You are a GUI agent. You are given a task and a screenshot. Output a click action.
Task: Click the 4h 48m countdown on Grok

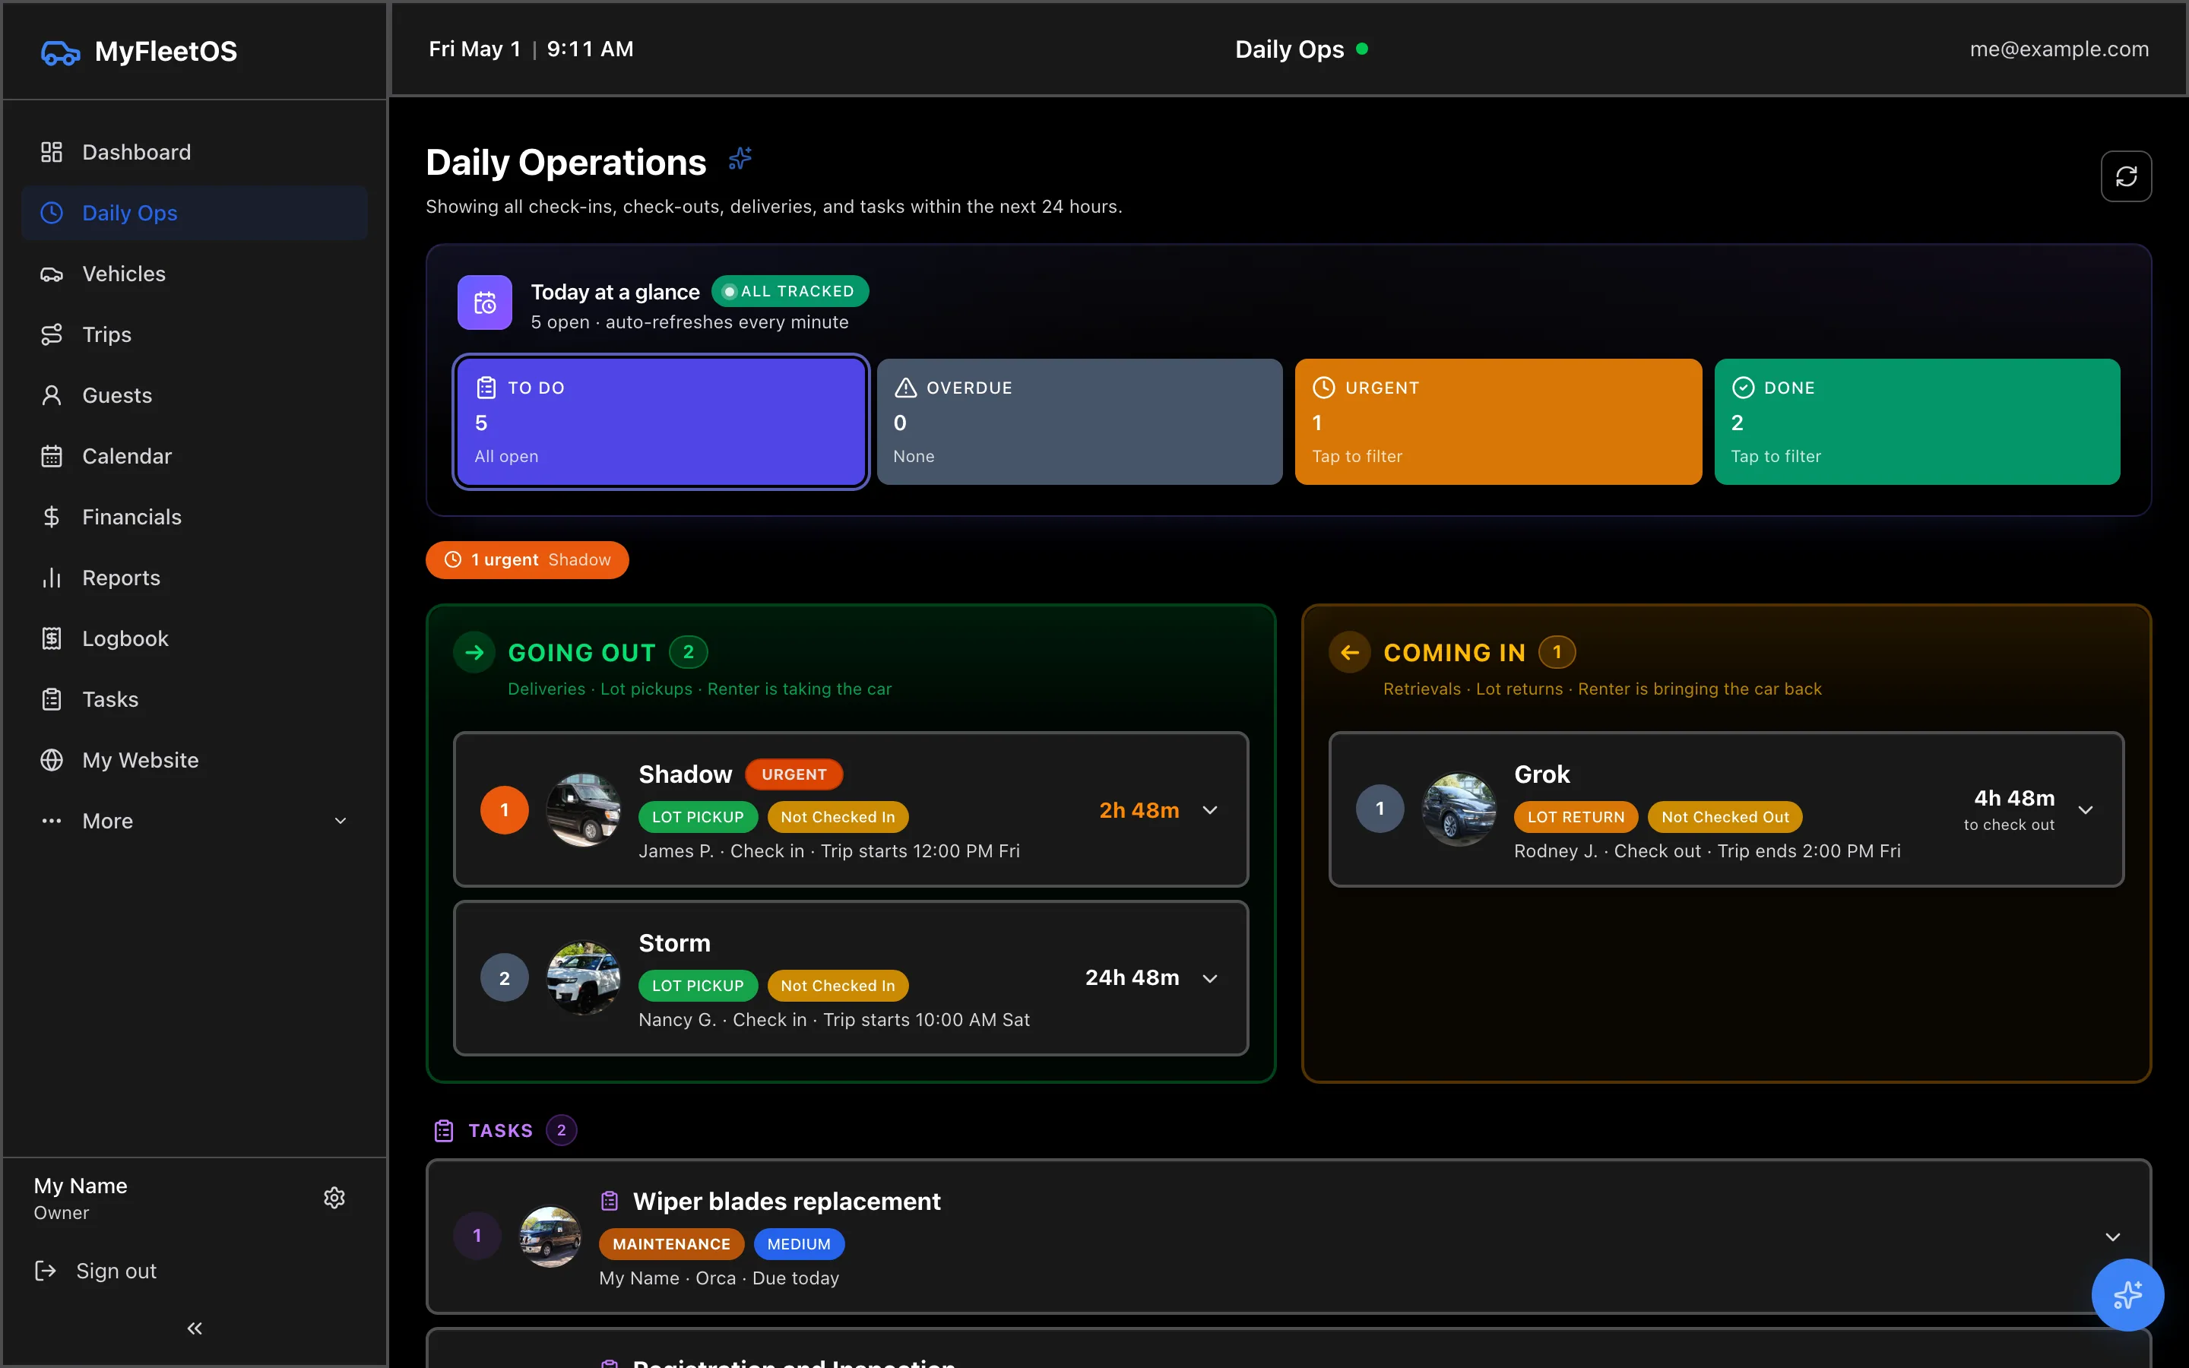tap(2013, 799)
